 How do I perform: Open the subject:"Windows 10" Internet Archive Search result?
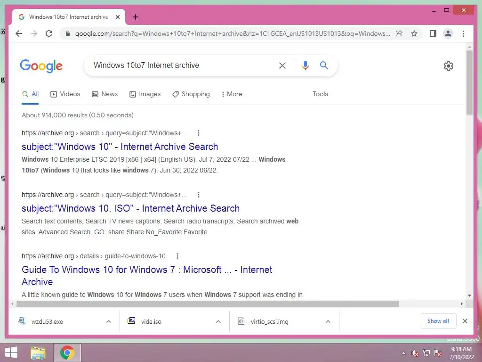(x=120, y=147)
